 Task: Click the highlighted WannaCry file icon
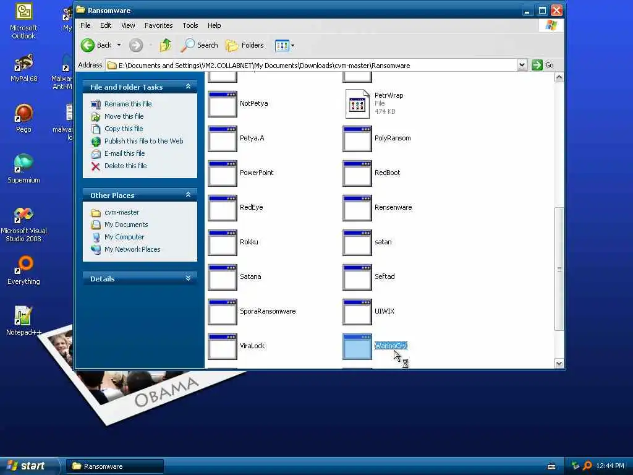point(357,346)
